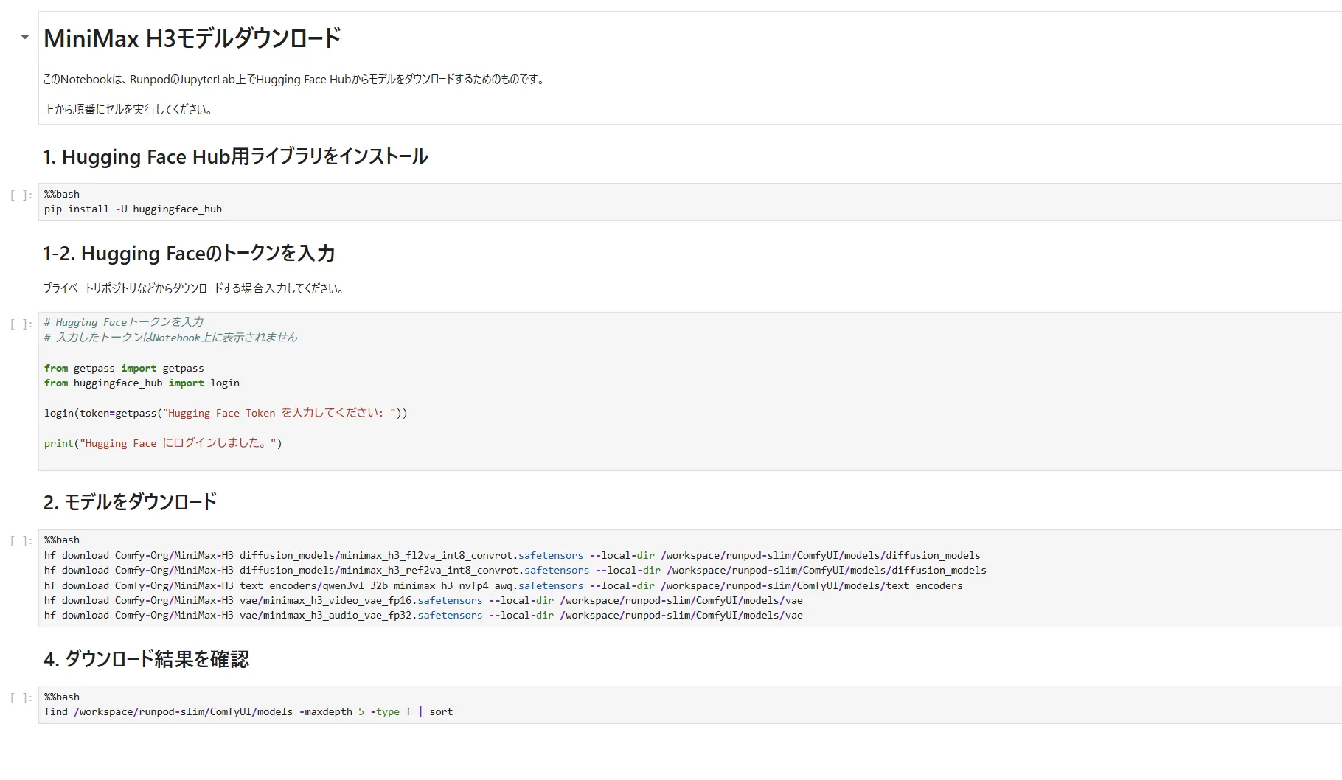Image resolution: width=1342 pixels, height=780 pixels.
Task: Click the note 'プライベートリポジトリなどからダウンロードする場合入力してください。'
Action: [x=194, y=288]
